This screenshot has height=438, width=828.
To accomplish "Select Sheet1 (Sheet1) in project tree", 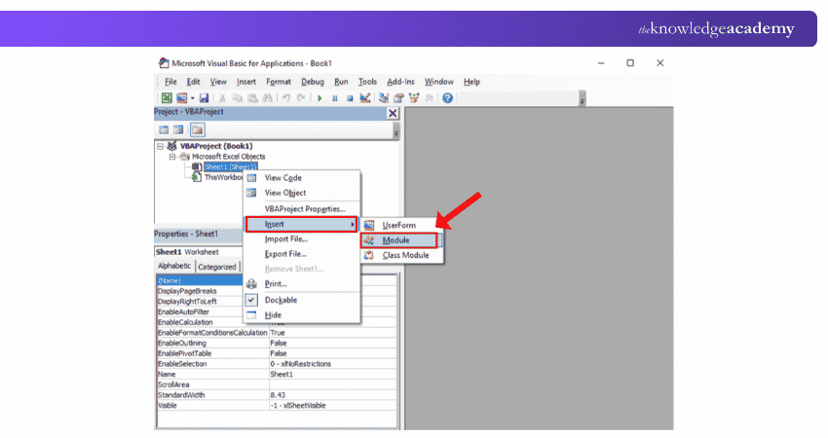I will pos(230,166).
